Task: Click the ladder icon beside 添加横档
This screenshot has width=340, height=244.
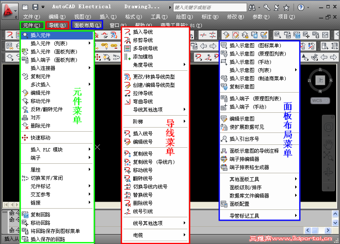Action: tap(127, 57)
